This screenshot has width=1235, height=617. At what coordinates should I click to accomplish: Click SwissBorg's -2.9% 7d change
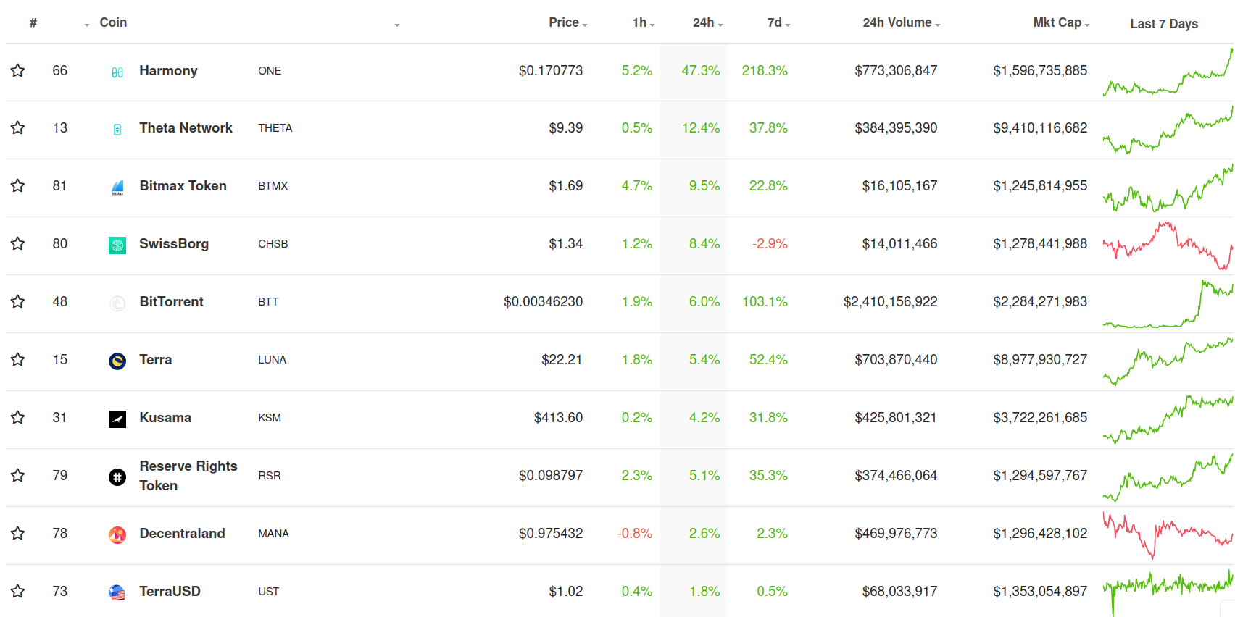[x=770, y=243]
